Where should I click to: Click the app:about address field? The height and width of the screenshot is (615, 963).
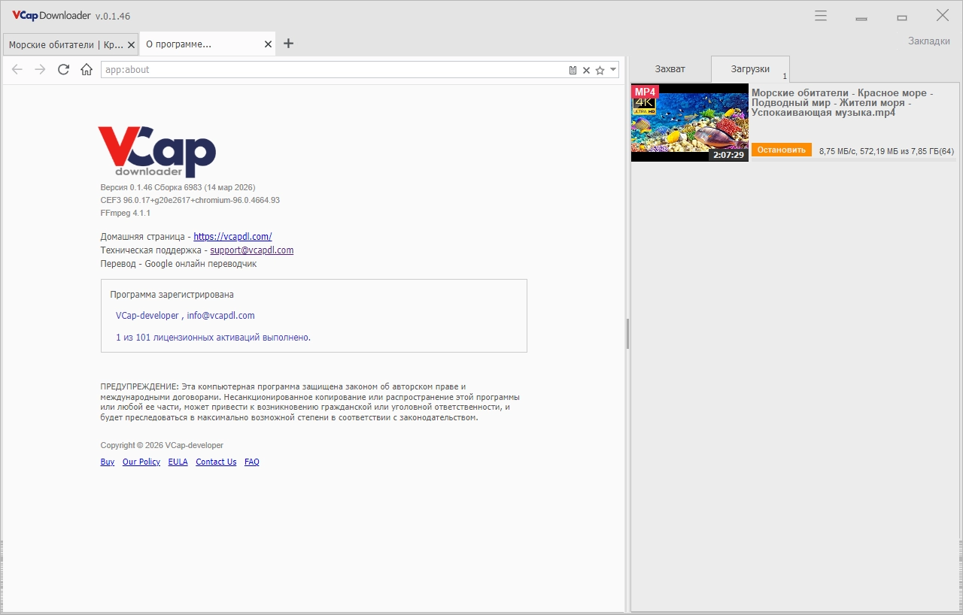click(x=333, y=70)
